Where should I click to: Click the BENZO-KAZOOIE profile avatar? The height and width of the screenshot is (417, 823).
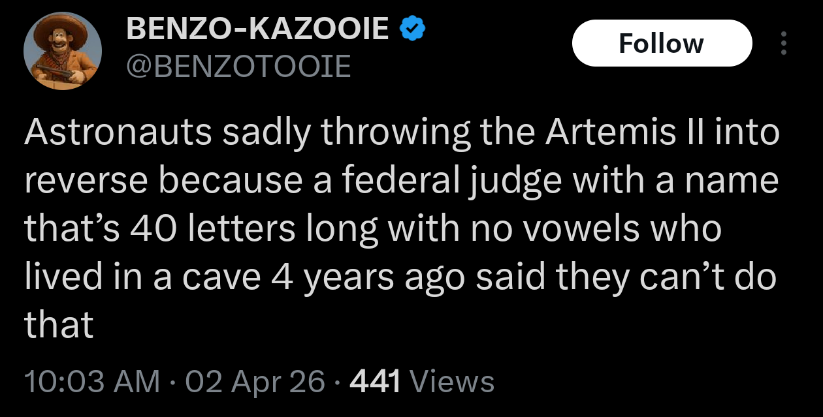63,51
